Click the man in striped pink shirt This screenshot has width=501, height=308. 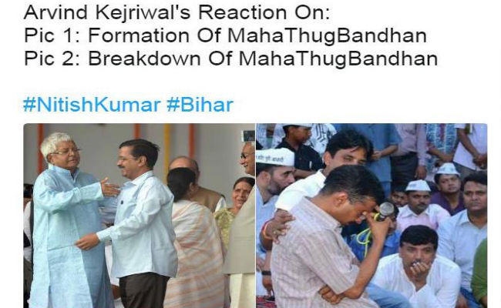tap(329, 243)
